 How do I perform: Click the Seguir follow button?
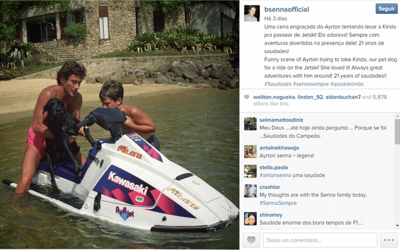click(x=386, y=9)
